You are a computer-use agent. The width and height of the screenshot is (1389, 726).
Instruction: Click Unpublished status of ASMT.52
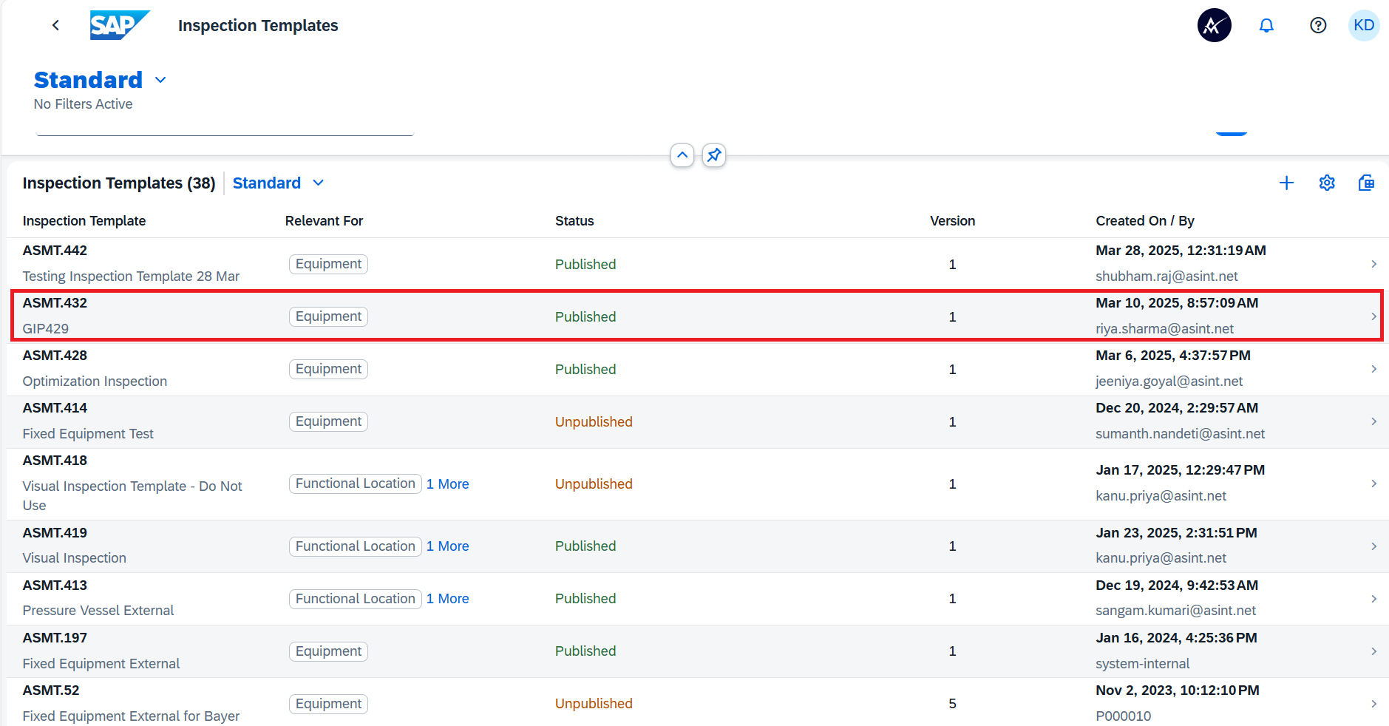pos(594,704)
